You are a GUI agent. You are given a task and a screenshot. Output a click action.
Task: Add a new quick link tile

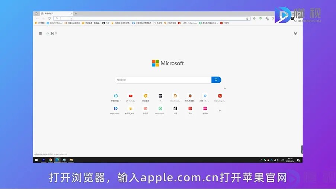[220, 111]
